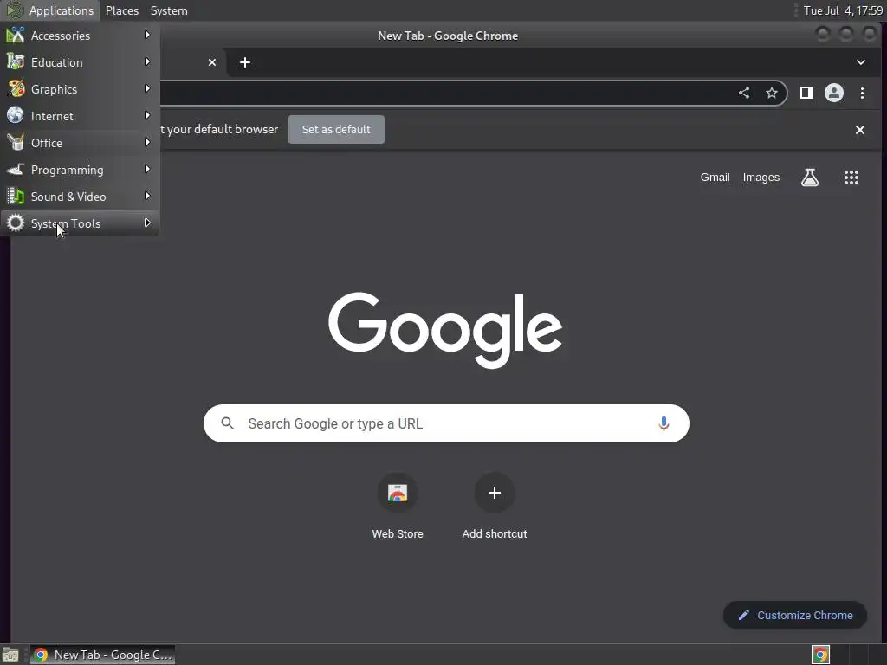
Task: Click the System Tools gear icon
Action: pyautogui.click(x=16, y=223)
